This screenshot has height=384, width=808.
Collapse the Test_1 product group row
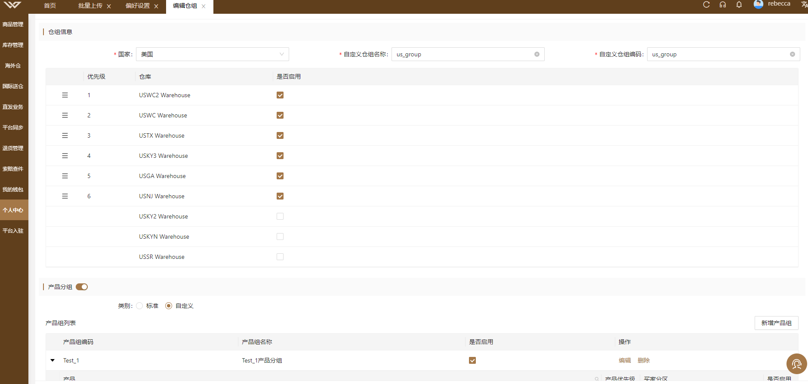[52, 360]
